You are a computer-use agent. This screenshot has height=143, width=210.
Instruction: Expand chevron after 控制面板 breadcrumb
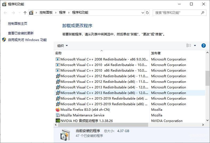56,13
